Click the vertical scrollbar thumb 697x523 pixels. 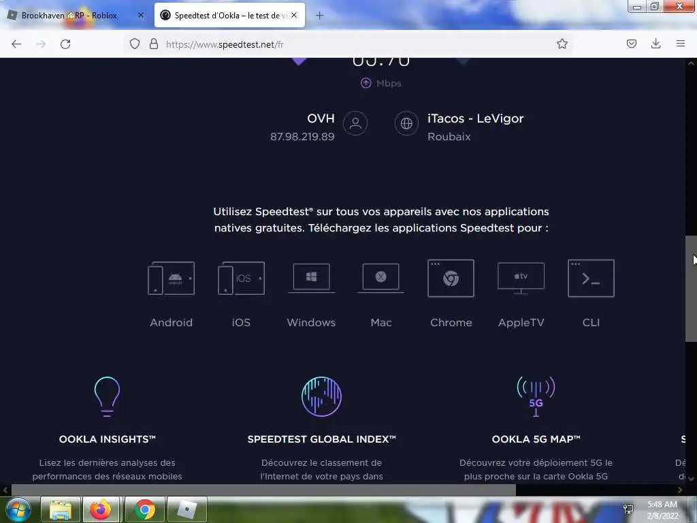(691, 289)
